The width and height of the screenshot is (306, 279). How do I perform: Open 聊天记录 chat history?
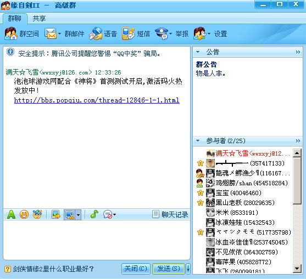tap(170, 214)
